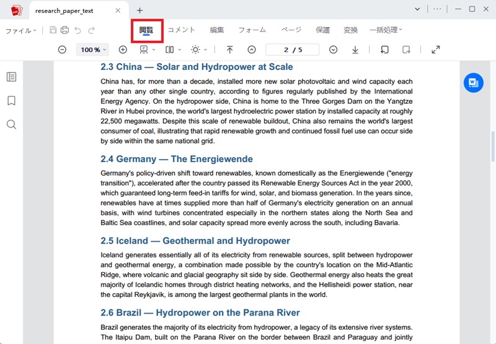Open the bookmarks sidebar panel
This screenshot has height=344, width=496.
tap(11, 101)
